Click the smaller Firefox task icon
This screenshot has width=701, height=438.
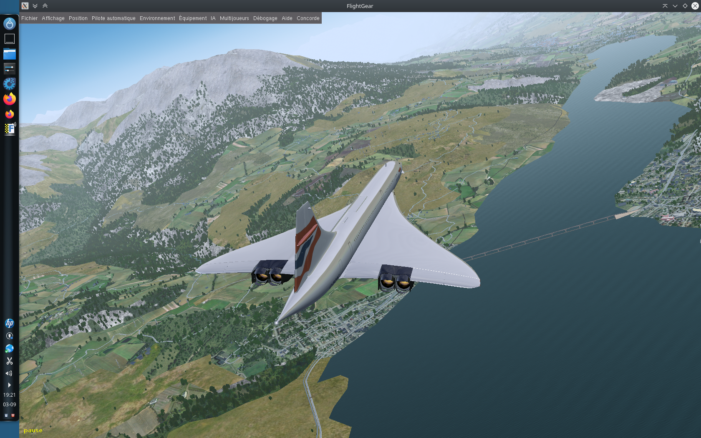9,114
